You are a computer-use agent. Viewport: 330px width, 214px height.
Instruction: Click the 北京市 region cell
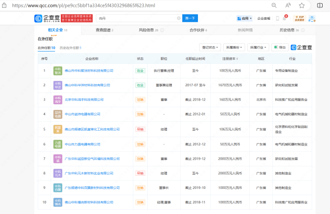click(x=261, y=99)
